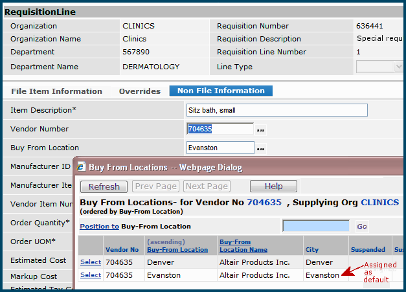
Task: Click the Vendor Number input field
Action: [x=220, y=129]
